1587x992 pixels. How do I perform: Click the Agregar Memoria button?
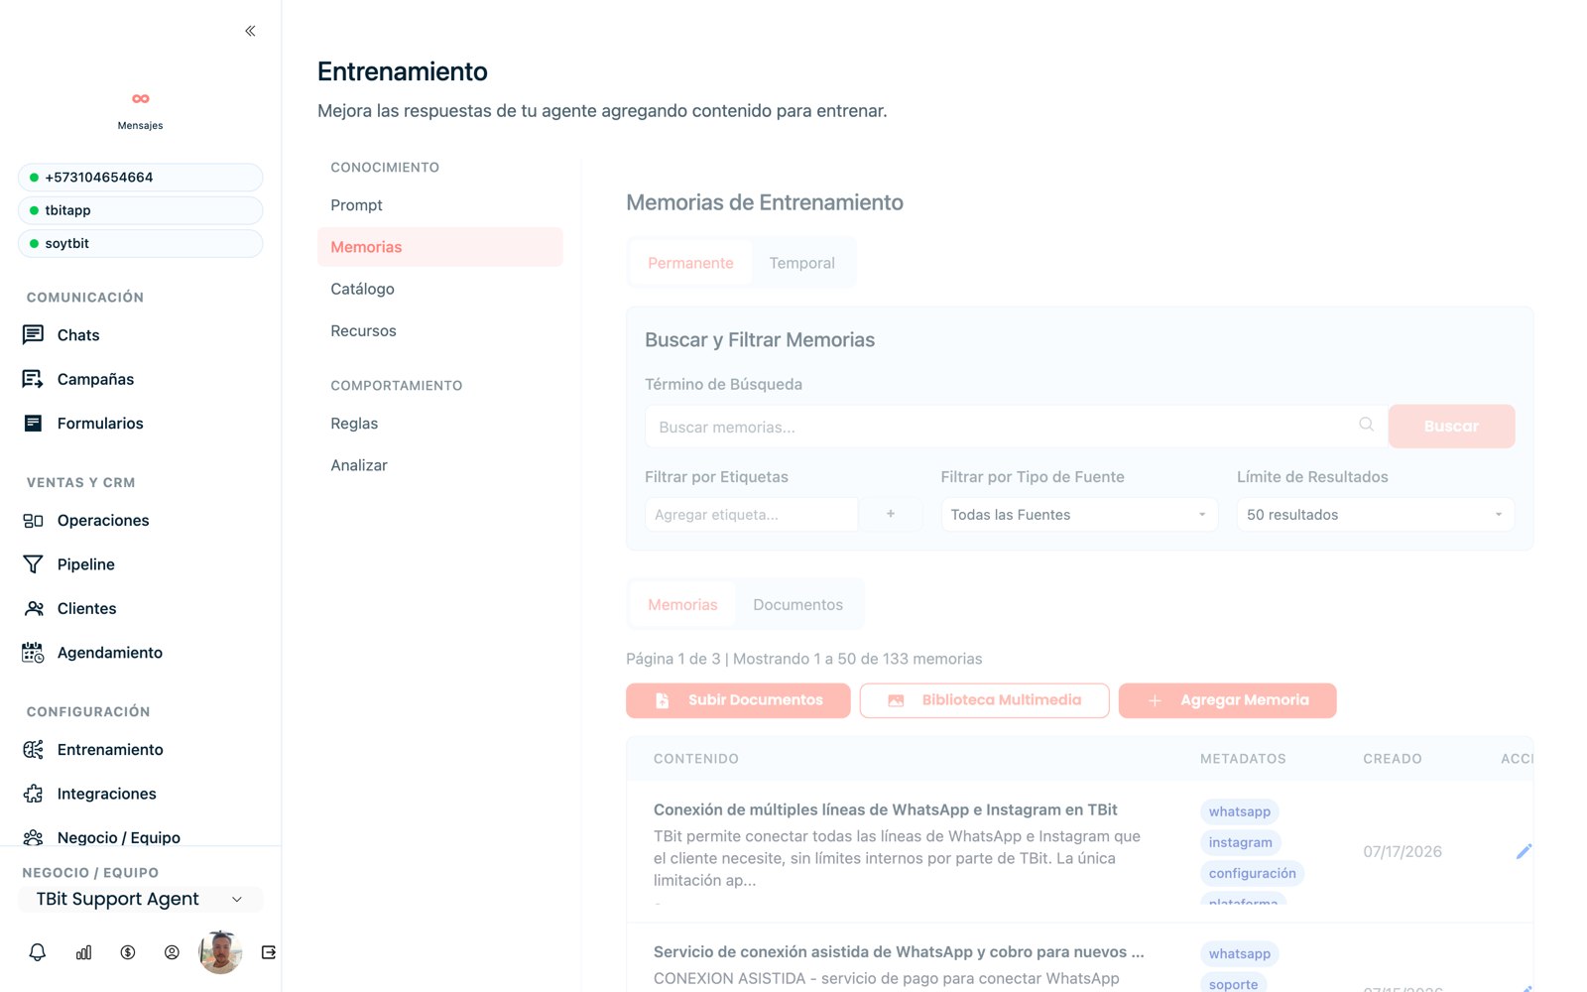pos(1227,700)
